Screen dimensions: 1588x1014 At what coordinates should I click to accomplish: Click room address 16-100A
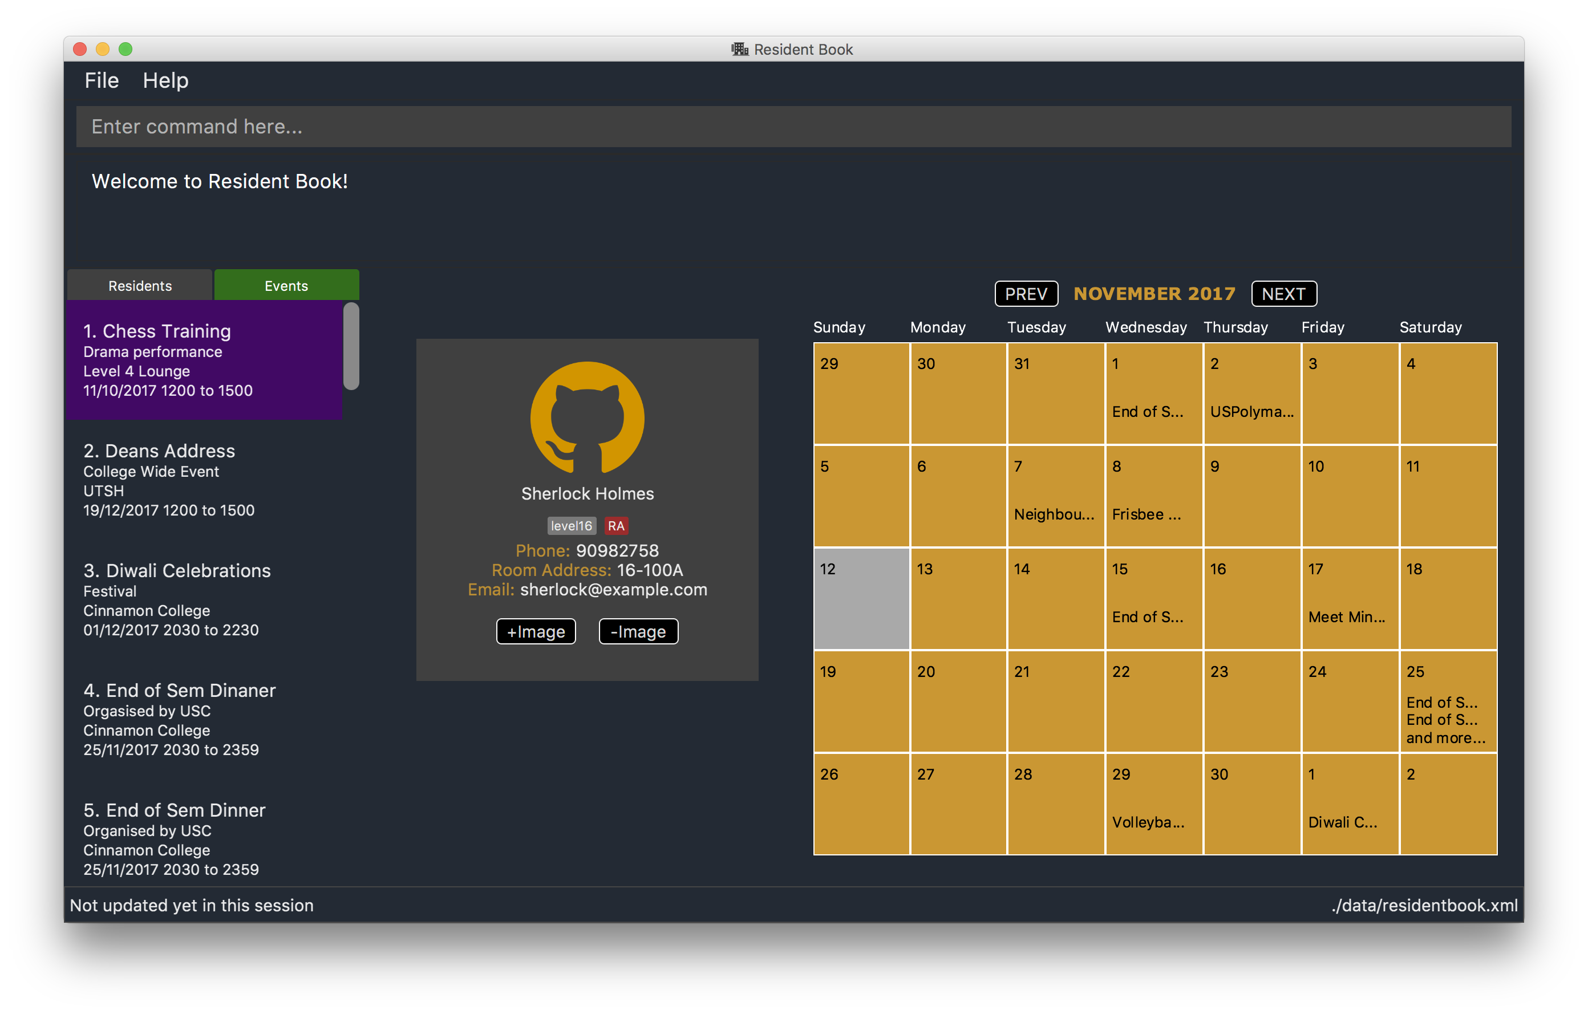[x=650, y=570]
